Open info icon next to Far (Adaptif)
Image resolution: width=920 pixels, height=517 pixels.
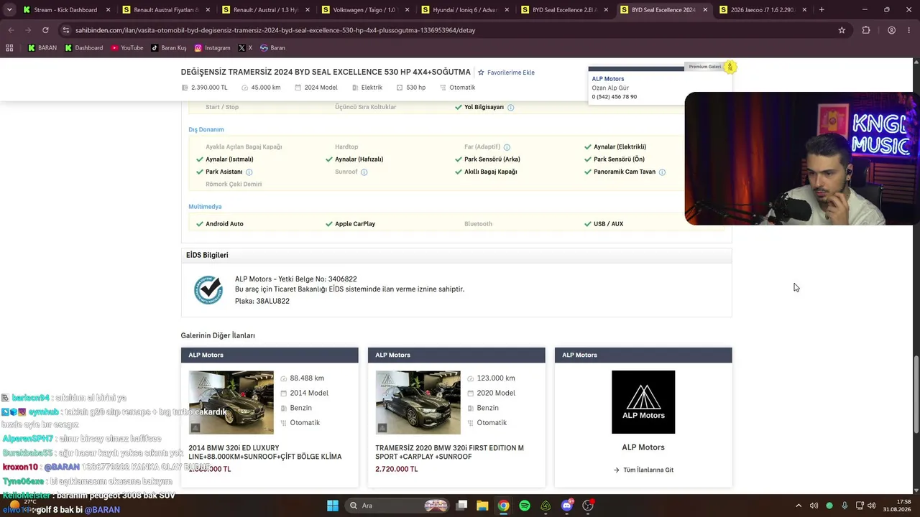507,147
